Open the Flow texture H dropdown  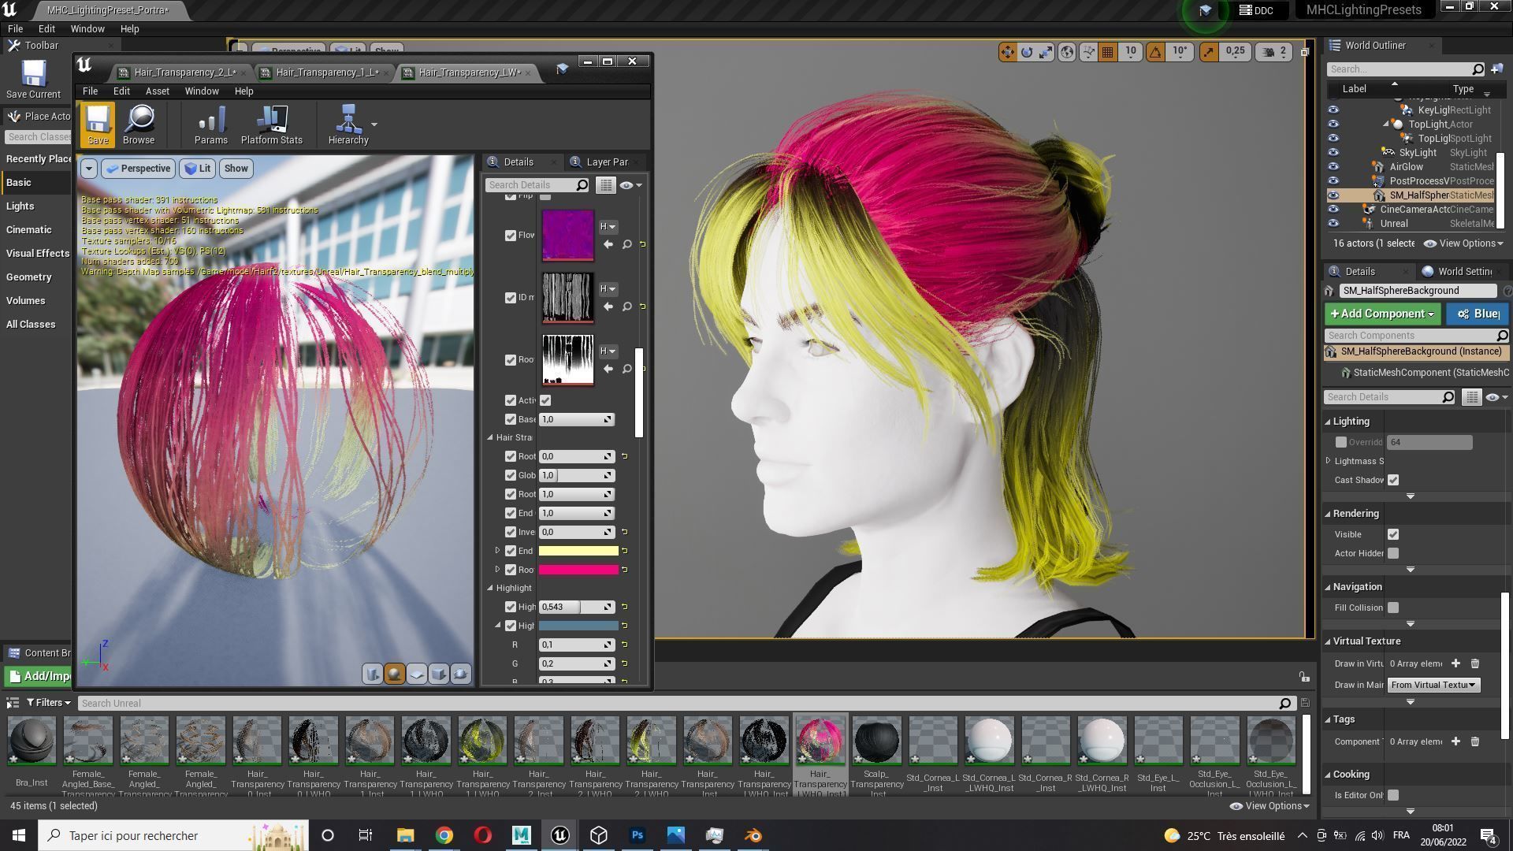coord(608,227)
